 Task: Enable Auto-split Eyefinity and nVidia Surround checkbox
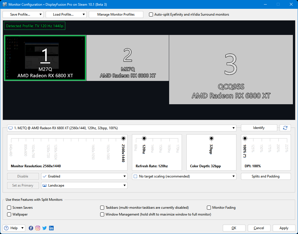(151, 14)
